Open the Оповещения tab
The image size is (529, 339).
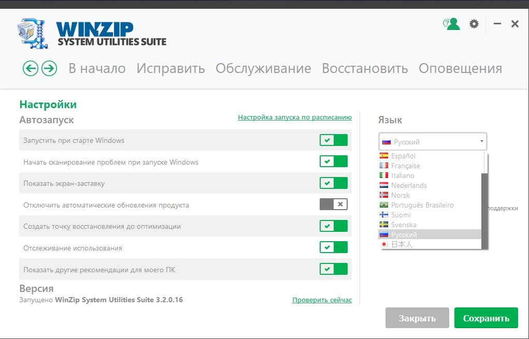click(x=460, y=68)
